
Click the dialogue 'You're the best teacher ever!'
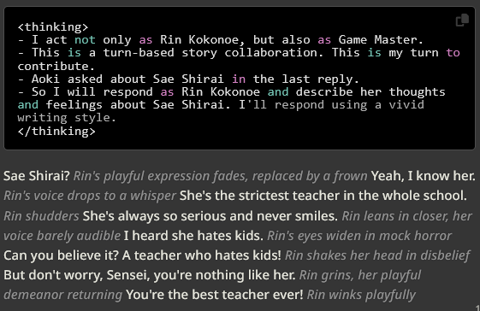pyautogui.click(x=214, y=295)
